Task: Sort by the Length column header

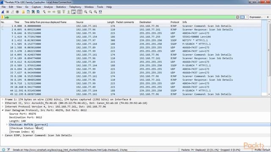Action: pos(111,22)
